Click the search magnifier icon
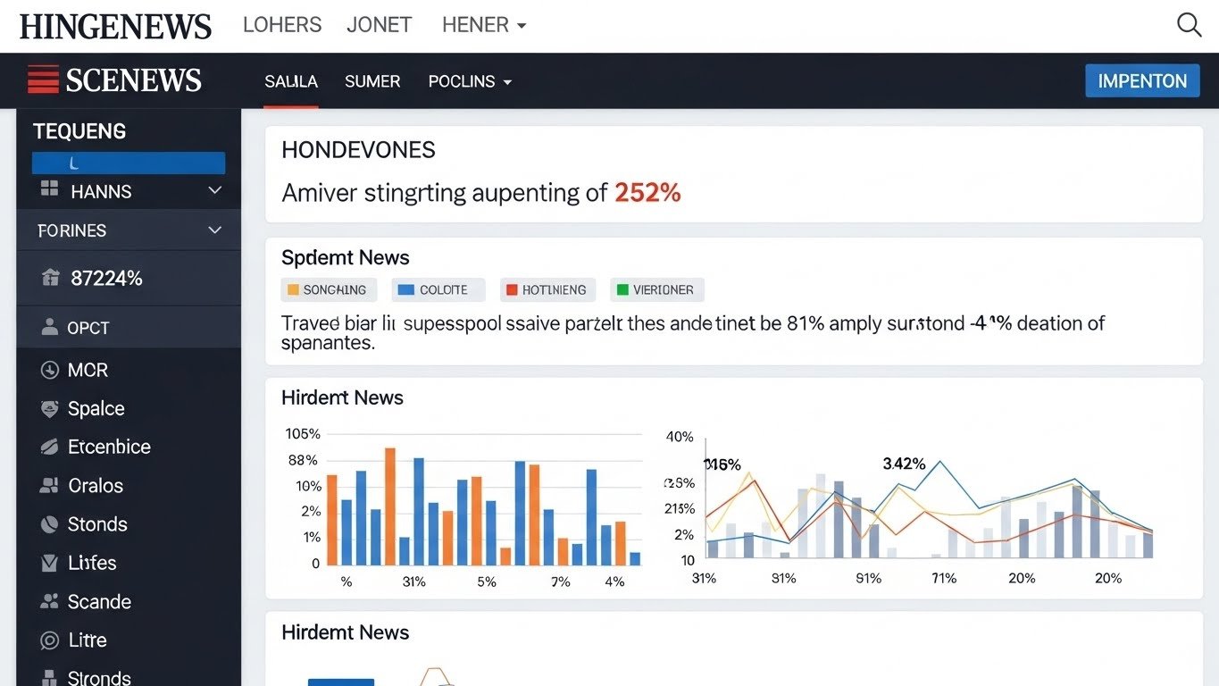Image resolution: width=1219 pixels, height=686 pixels. tap(1189, 25)
